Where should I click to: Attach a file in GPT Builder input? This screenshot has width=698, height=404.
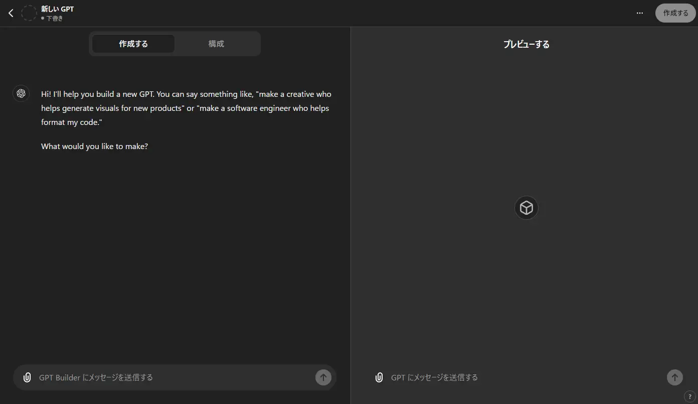[x=27, y=377]
